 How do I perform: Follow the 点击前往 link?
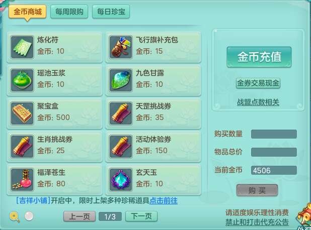coord(164,201)
